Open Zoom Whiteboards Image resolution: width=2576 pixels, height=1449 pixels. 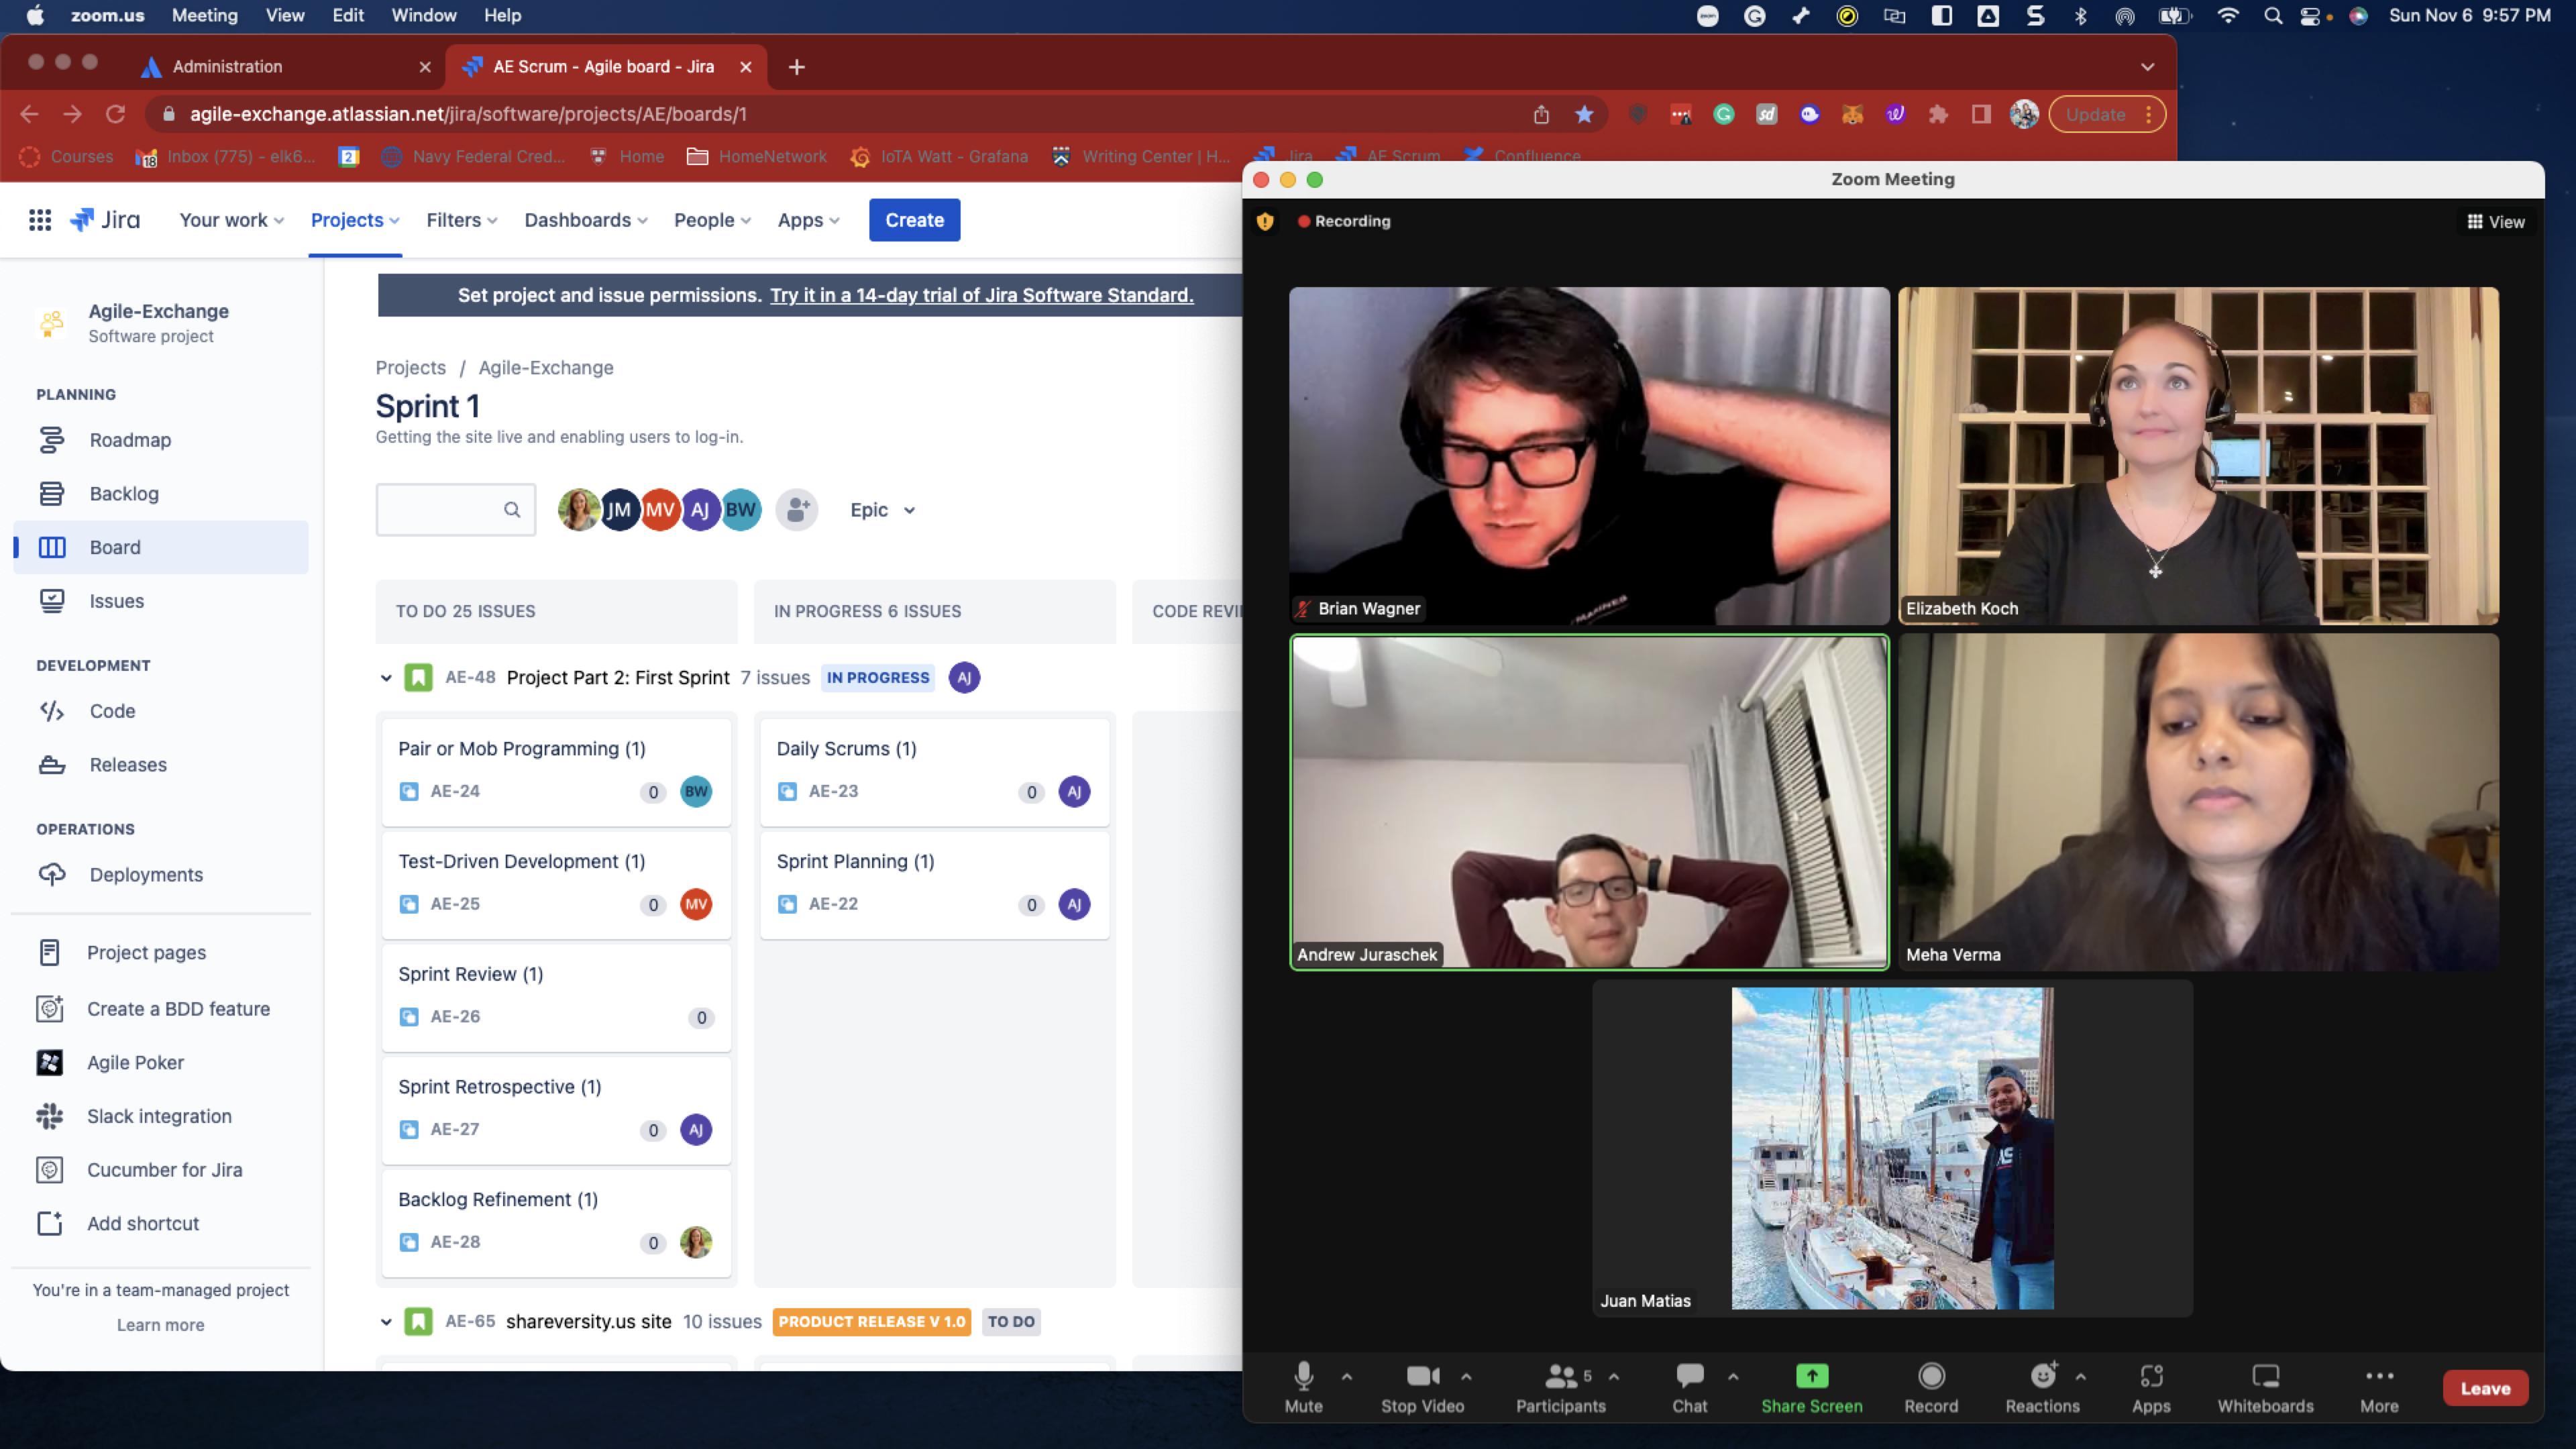(x=2265, y=1388)
